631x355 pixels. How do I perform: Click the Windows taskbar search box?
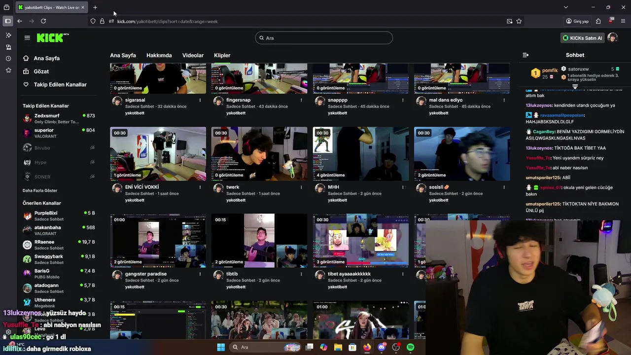[266, 347]
